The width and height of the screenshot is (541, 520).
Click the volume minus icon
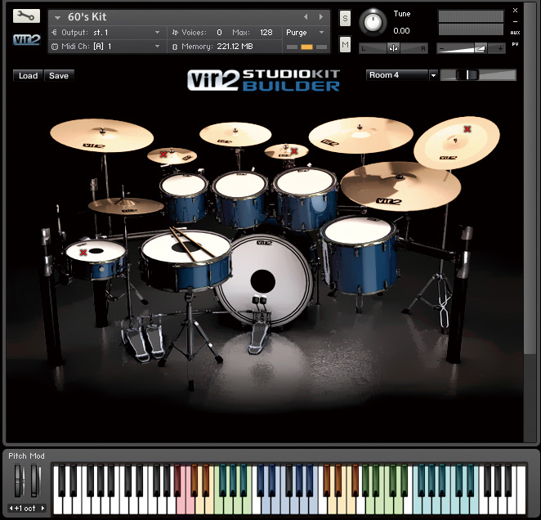point(442,49)
